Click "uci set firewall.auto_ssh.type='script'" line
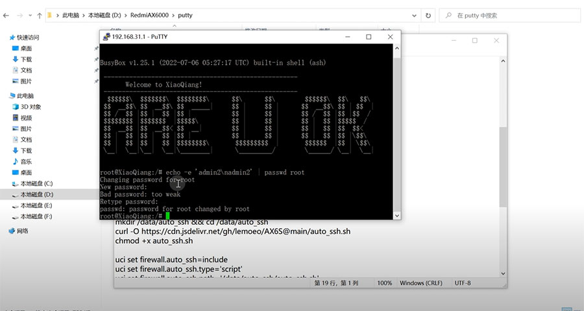The height and width of the screenshot is (311, 584). point(179,269)
